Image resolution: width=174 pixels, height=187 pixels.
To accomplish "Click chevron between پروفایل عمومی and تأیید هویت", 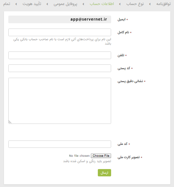I will tap(48, 4).
